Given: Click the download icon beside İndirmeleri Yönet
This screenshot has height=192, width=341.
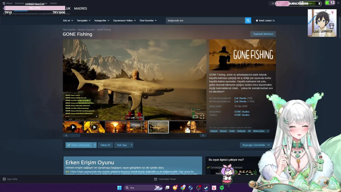Looking at the screenshot, I should (156, 179).
